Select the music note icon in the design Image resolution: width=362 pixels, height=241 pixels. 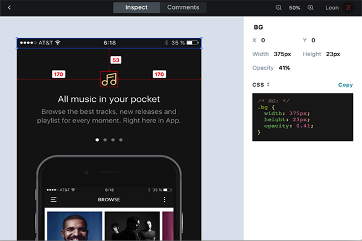pos(109,79)
